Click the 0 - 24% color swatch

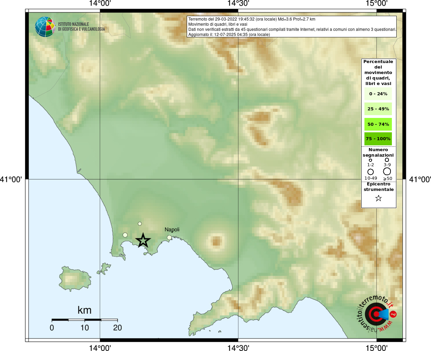click(x=378, y=94)
